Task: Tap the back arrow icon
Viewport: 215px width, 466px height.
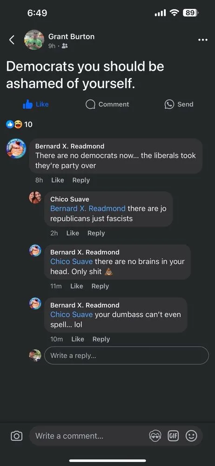Action: (12, 40)
